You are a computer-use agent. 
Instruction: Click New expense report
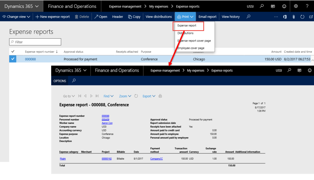point(53,17)
